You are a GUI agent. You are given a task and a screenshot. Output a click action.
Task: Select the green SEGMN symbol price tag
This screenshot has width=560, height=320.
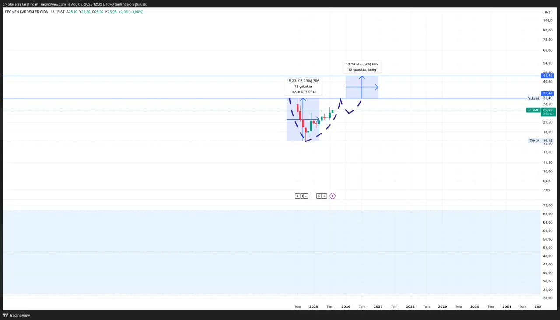(x=533, y=110)
